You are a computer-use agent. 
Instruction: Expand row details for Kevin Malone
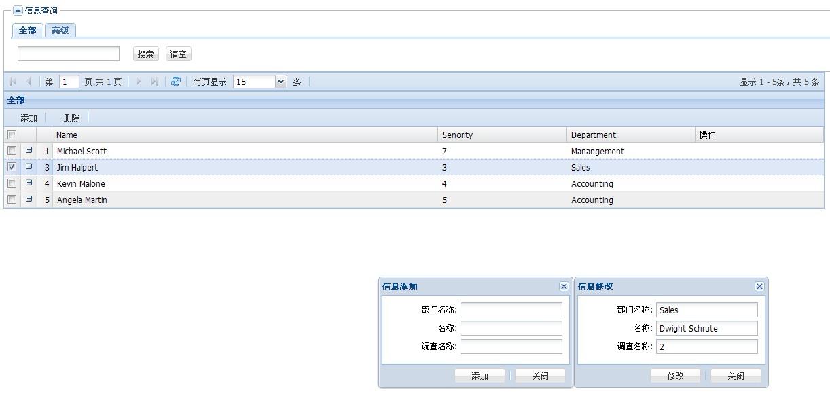click(x=29, y=183)
